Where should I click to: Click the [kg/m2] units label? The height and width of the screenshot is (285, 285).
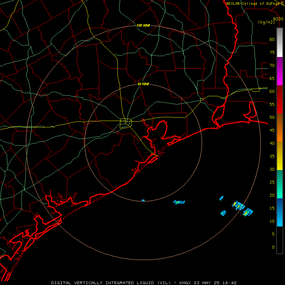[x=266, y=22]
